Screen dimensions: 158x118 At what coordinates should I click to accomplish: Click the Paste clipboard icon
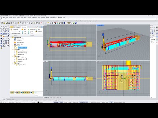click(x=18, y=23)
